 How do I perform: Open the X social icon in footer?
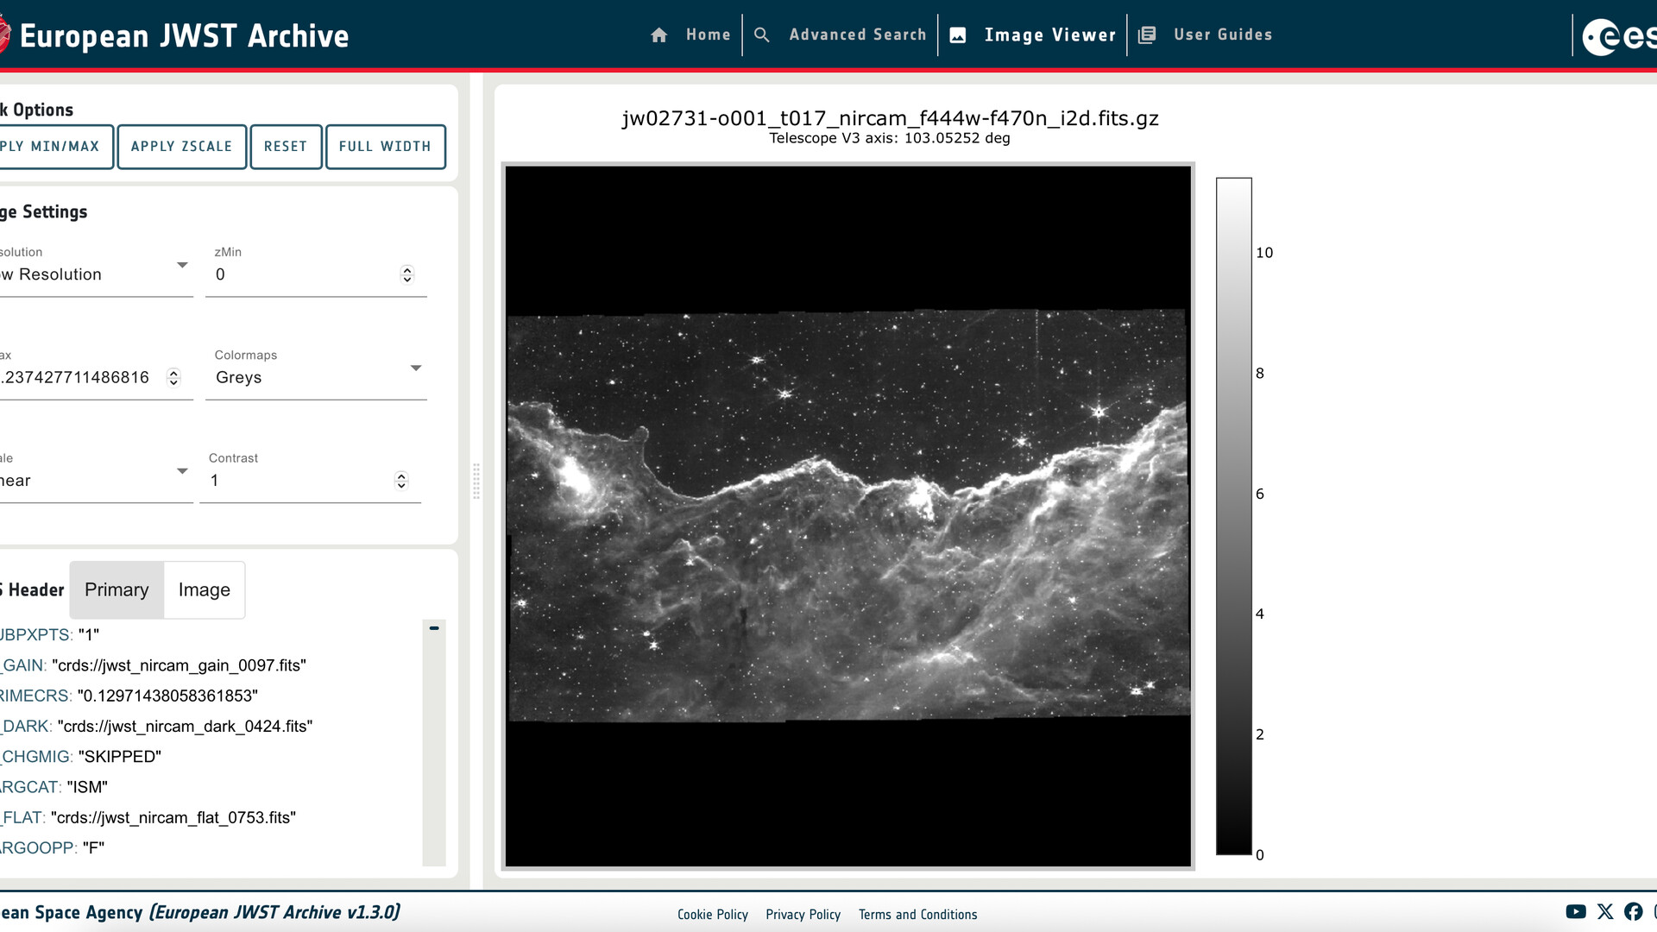1605,912
